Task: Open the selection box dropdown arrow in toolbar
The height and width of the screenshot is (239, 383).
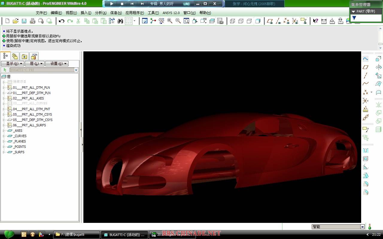Action: pos(135,21)
